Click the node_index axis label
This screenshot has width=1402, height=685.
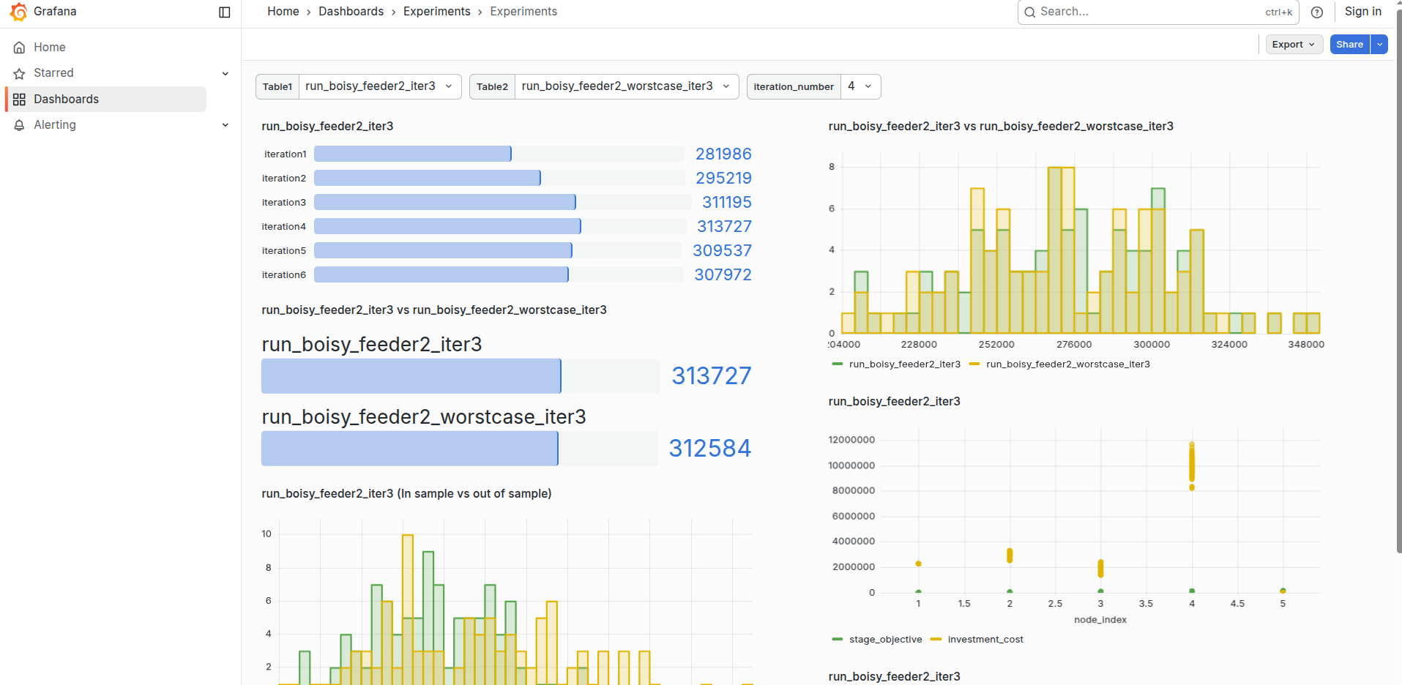tap(1100, 620)
